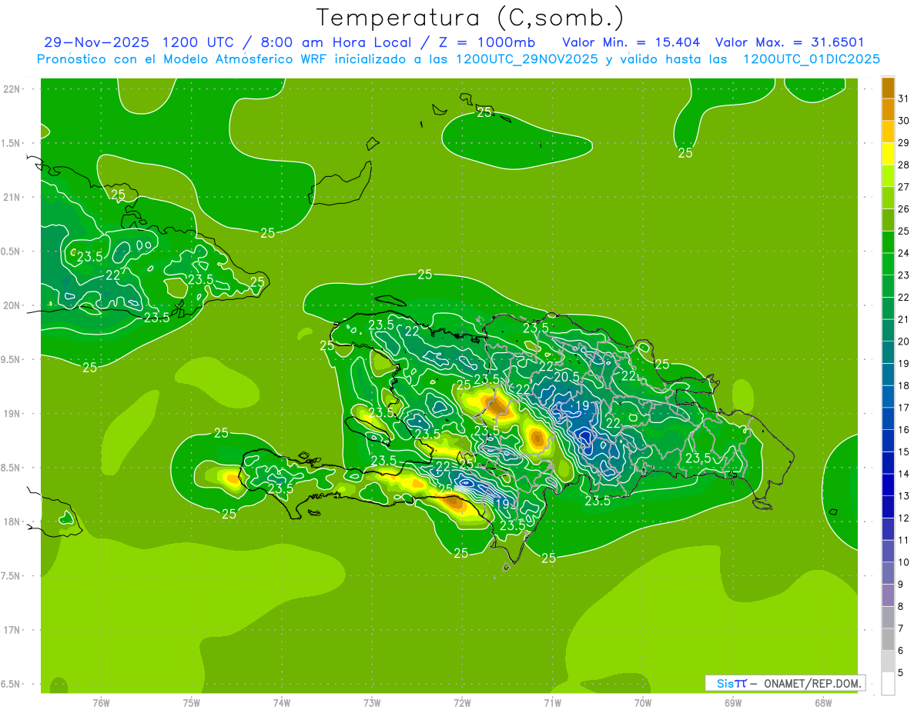Click the legend scale value 30
This screenshot has width=924, height=713.
(x=904, y=121)
